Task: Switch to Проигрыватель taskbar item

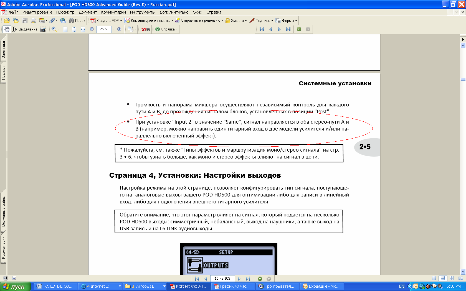Action: tap(277, 286)
